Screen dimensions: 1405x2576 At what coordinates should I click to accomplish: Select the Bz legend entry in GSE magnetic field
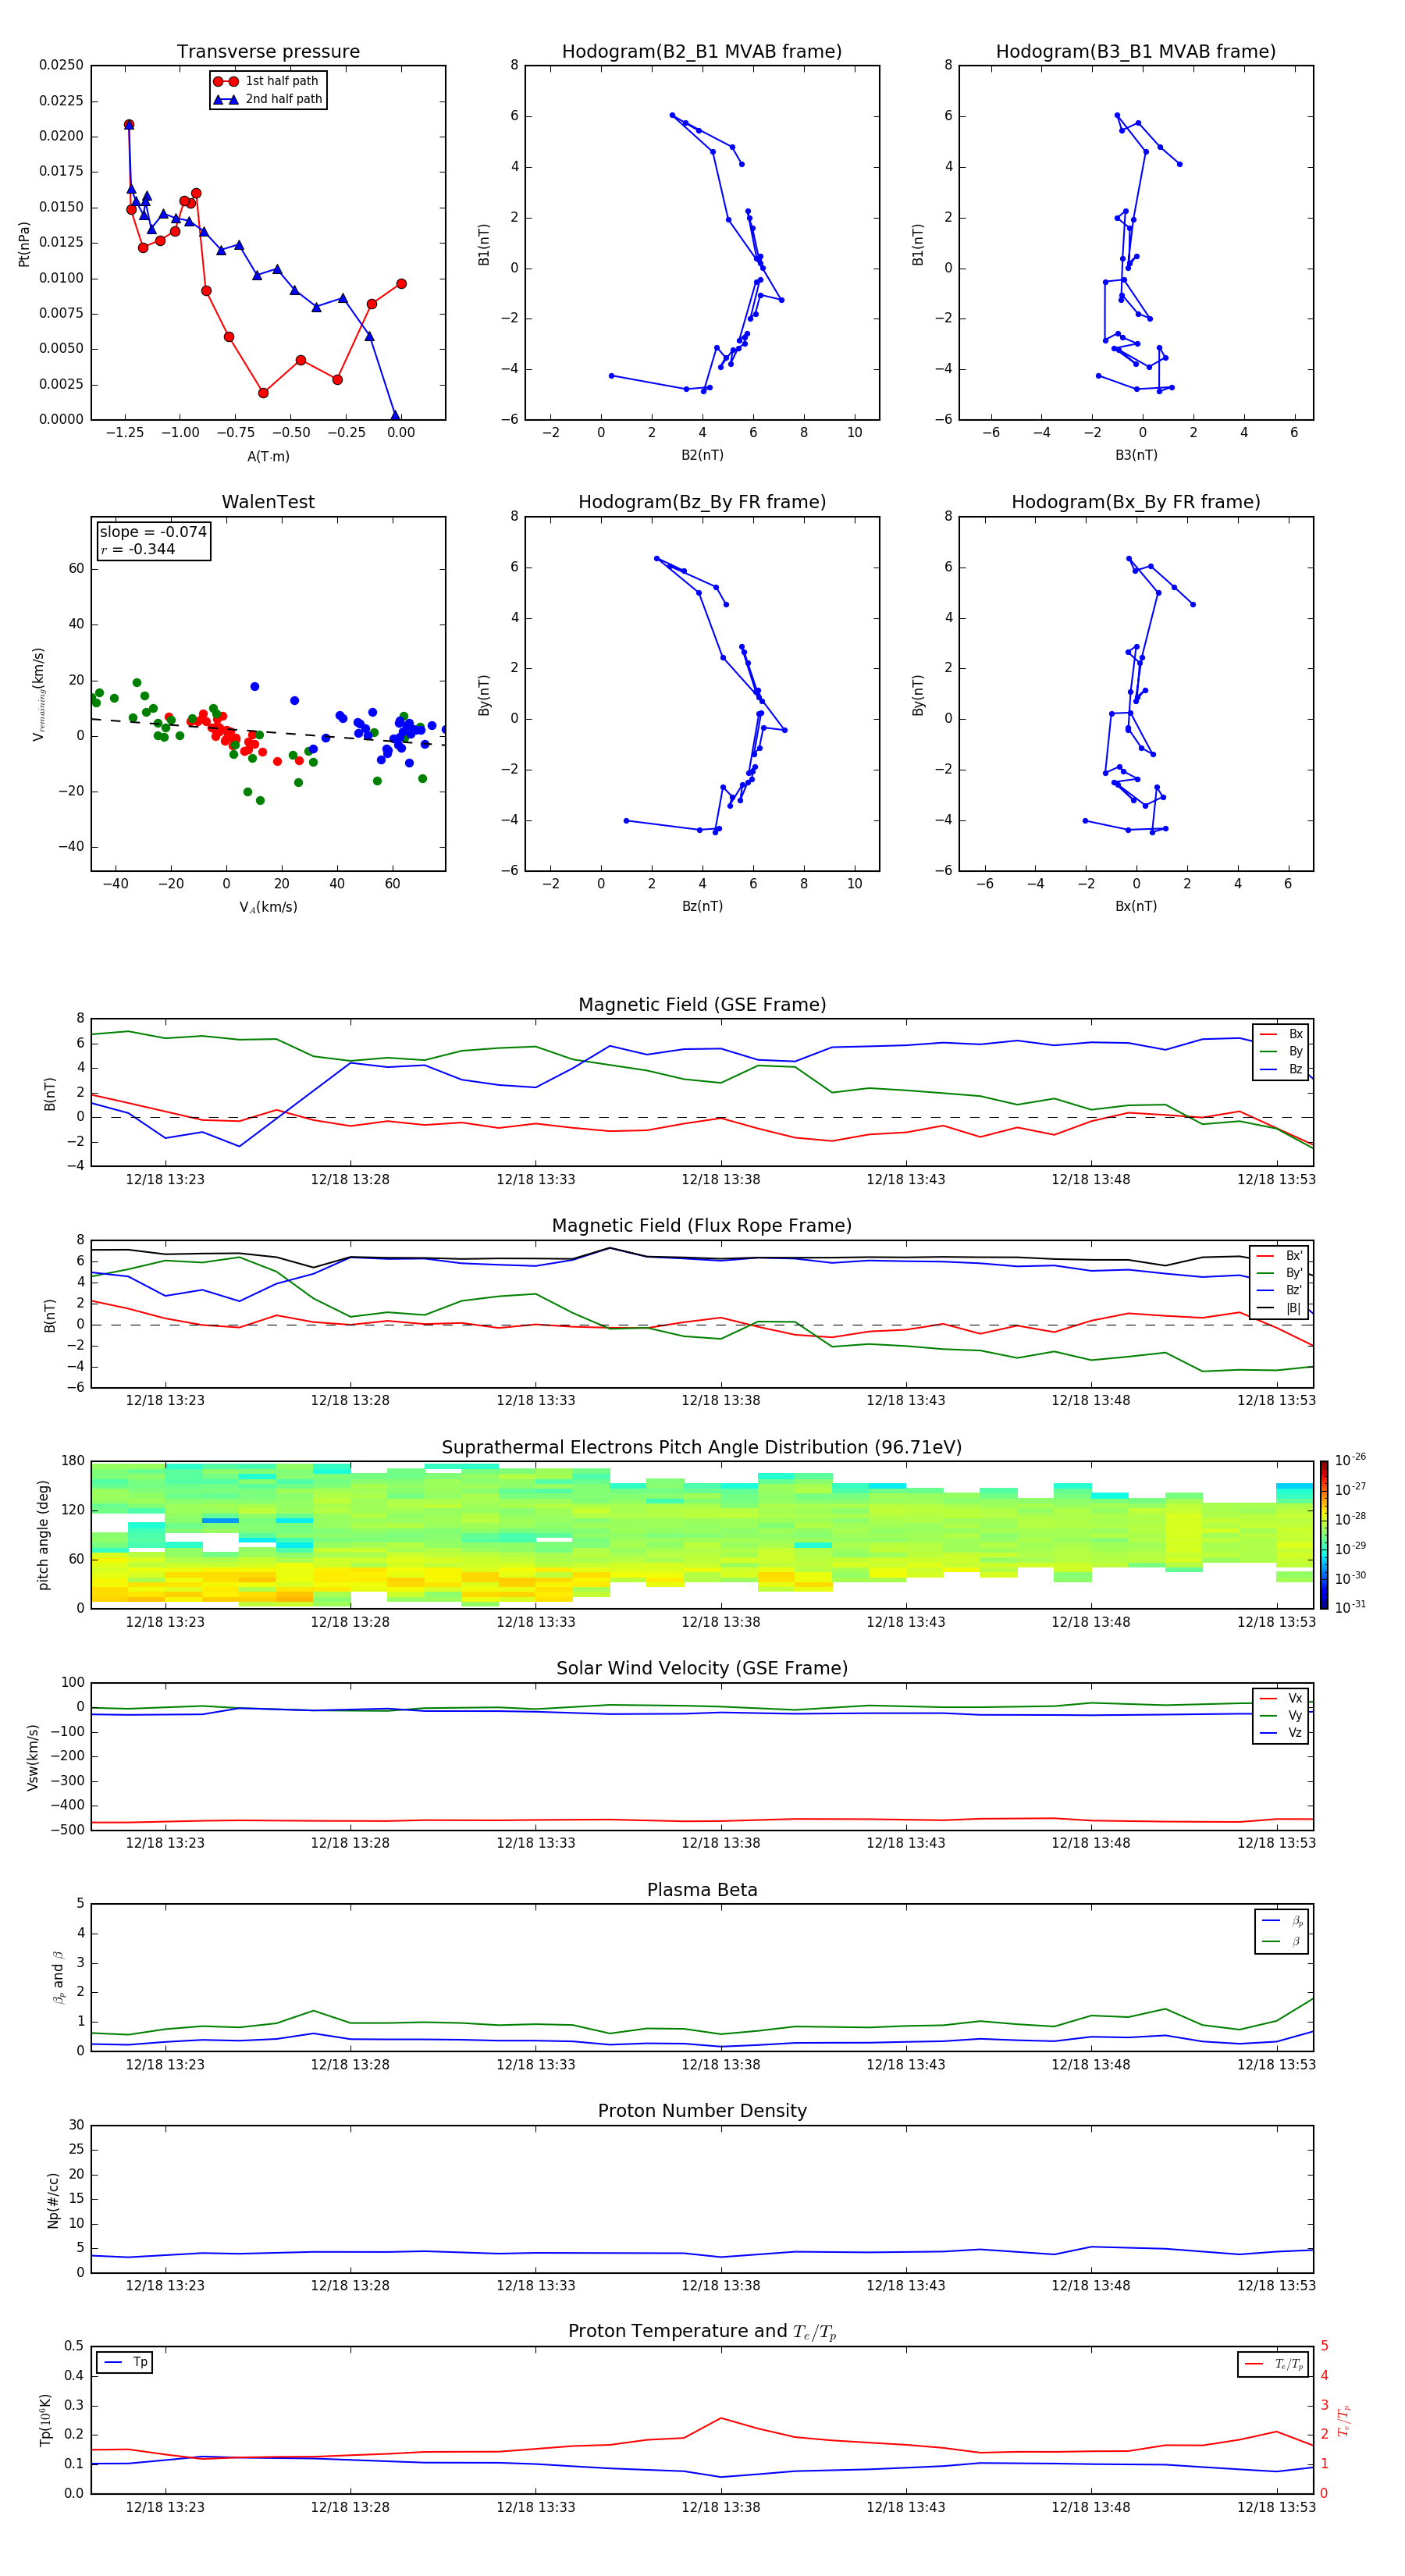point(1281,1069)
